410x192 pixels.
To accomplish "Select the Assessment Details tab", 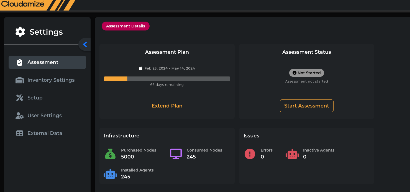I will click(x=125, y=26).
